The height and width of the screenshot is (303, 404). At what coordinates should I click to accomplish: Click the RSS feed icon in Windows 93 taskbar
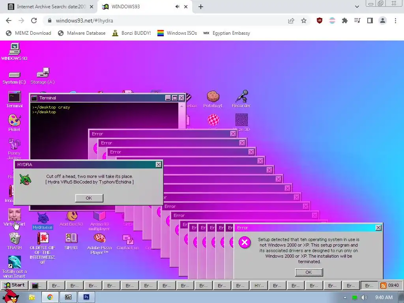[x=383, y=286]
